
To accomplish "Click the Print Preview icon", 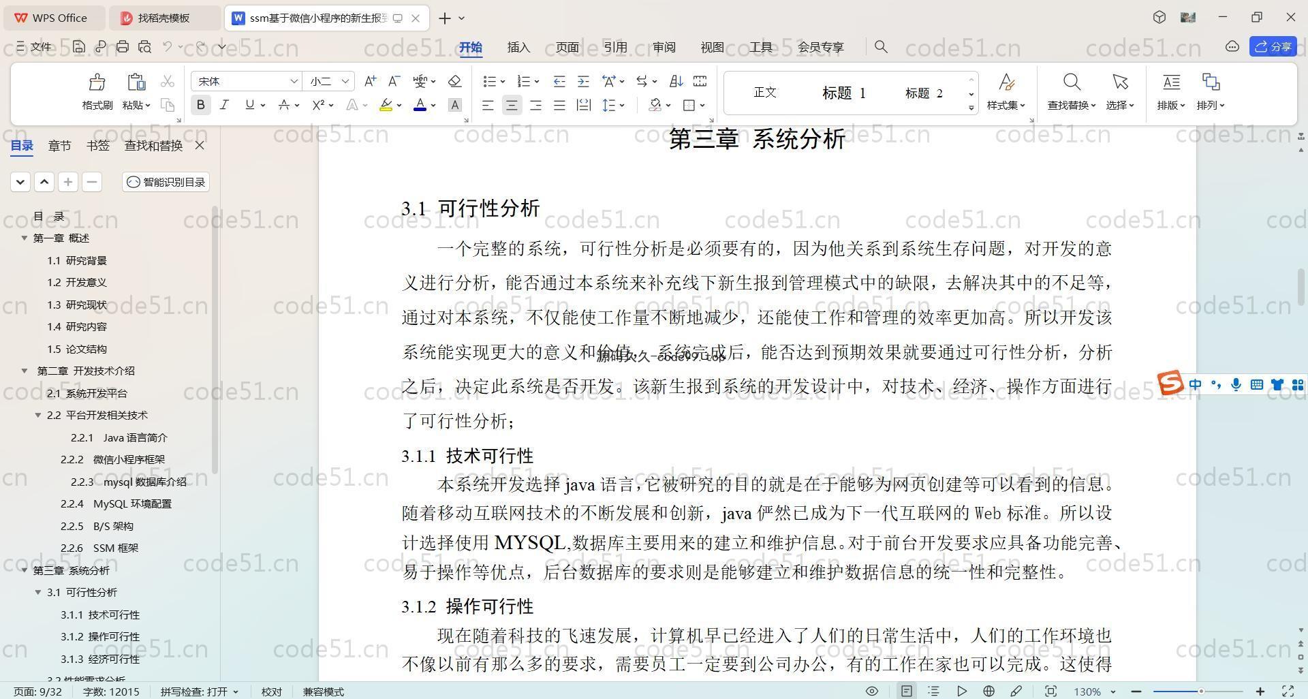I will (144, 47).
